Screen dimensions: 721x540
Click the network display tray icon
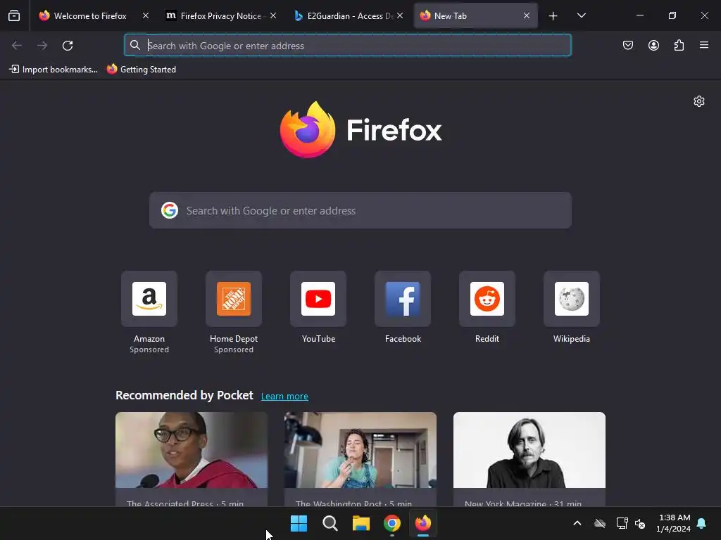click(x=622, y=523)
